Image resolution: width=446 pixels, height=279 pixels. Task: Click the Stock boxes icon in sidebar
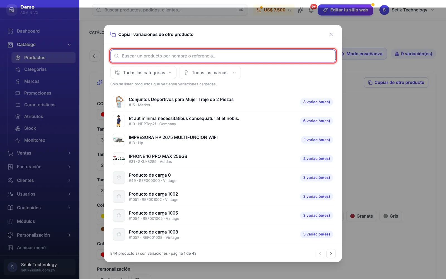click(x=18, y=128)
